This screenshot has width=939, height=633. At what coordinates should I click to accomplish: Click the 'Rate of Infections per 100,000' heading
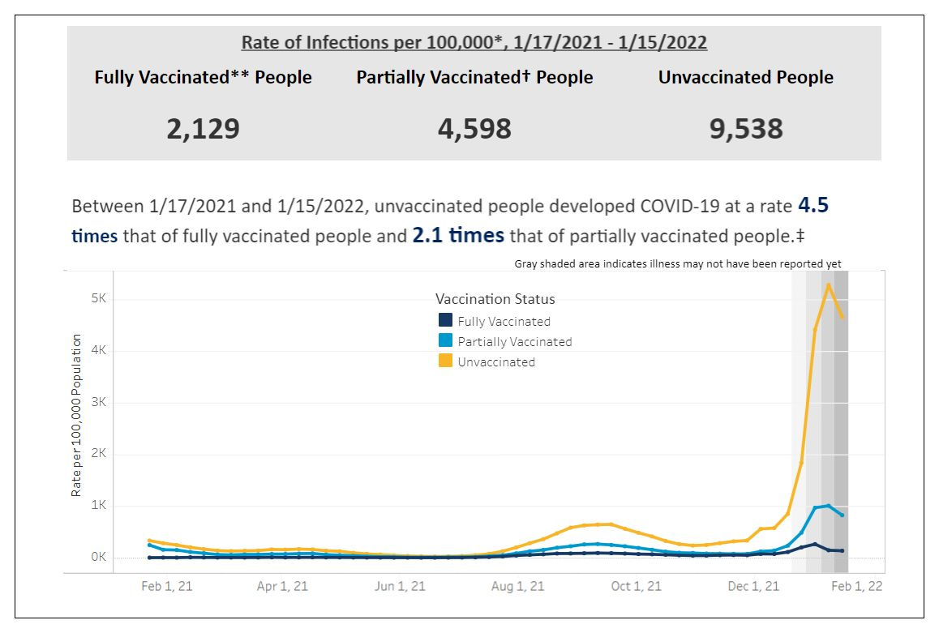[x=474, y=42]
